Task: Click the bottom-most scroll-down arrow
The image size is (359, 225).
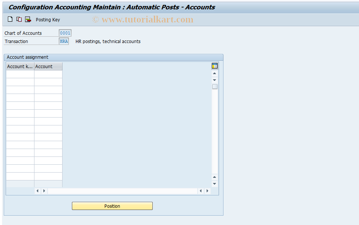Action: click(x=215, y=184)
